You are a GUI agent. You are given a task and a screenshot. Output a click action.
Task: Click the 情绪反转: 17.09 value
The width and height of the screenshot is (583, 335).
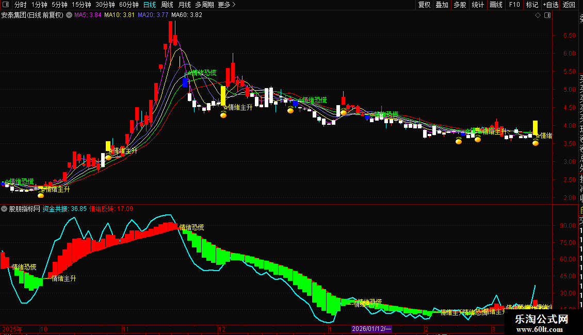(x=111, y=209)
